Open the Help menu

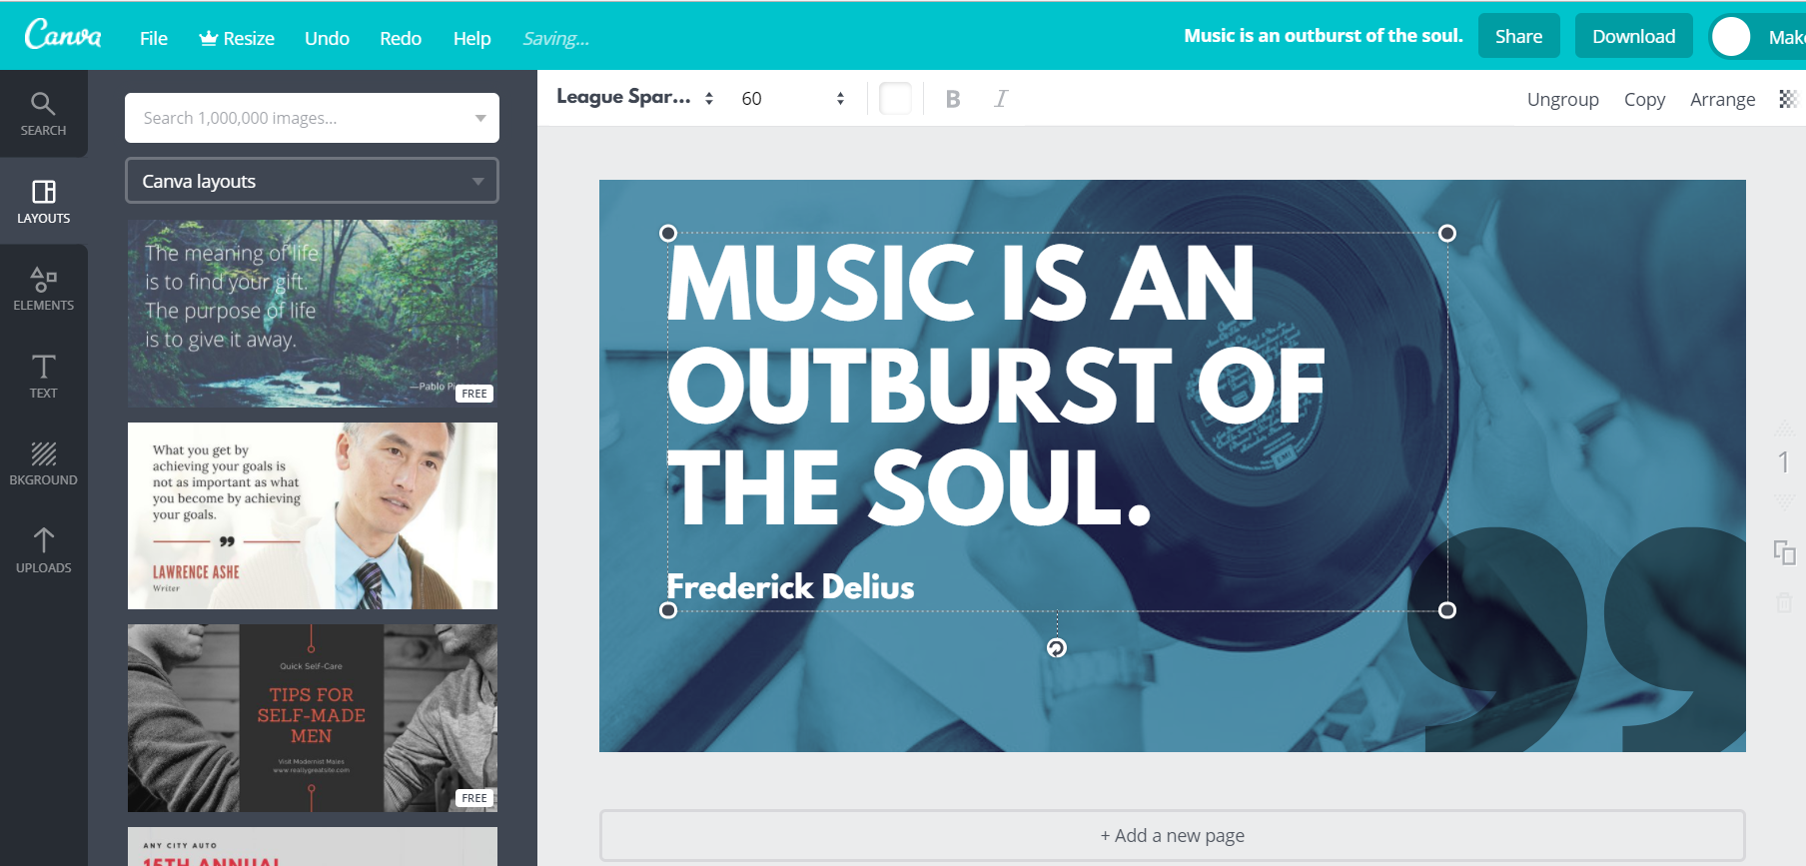[x=471, y=38]
